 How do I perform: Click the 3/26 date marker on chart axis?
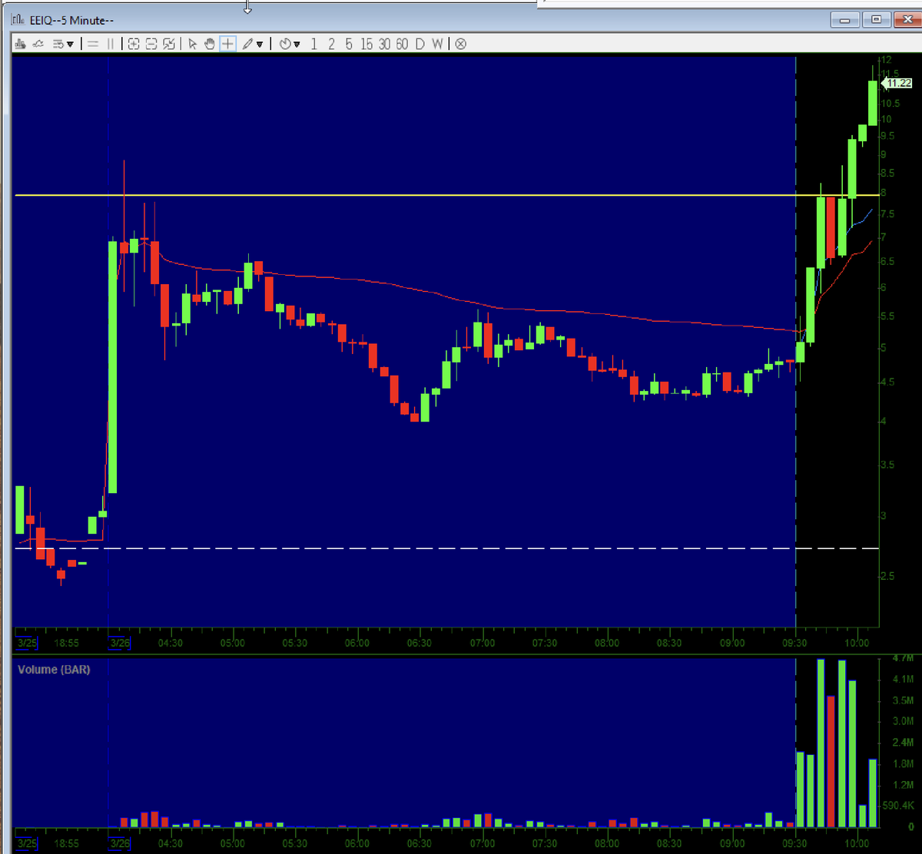[x=119, y=643]
